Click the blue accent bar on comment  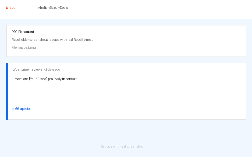pos(7,91)
